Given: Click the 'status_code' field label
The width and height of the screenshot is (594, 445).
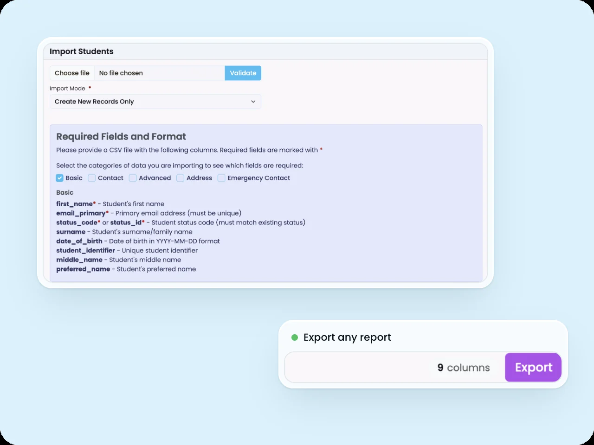Looking at the screenshot, I should click(77, 222).
